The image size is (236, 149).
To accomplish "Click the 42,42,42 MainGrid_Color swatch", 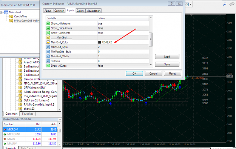I will [99, 42].
